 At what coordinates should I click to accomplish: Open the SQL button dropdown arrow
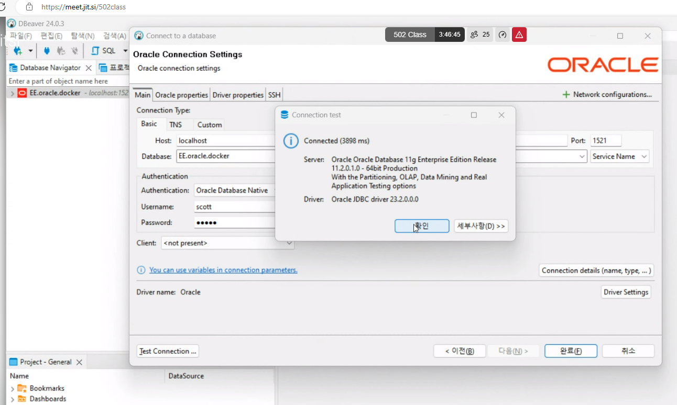coord(125,51)
